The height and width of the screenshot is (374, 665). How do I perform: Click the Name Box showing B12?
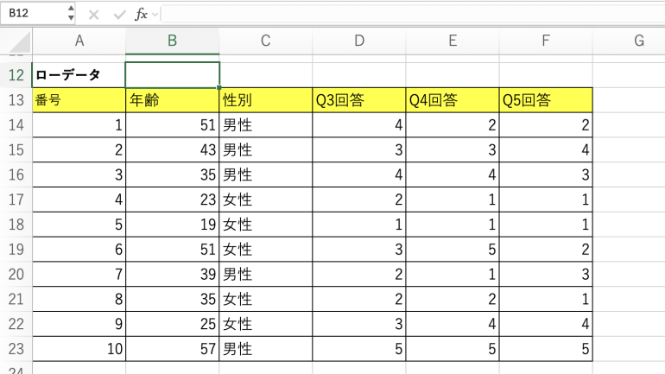pyautogui.click(x=33, y=14)
